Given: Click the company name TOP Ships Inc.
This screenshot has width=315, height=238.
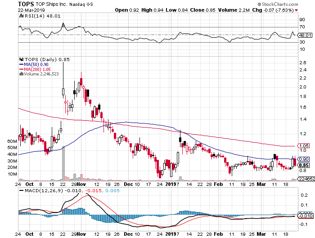Looking at the screenshot, I should [x=52, y=4].
